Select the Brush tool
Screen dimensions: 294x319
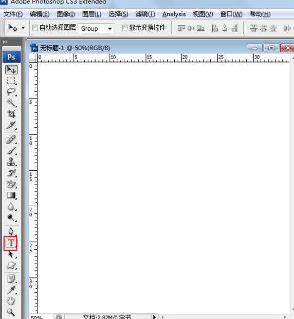point(11,151)
